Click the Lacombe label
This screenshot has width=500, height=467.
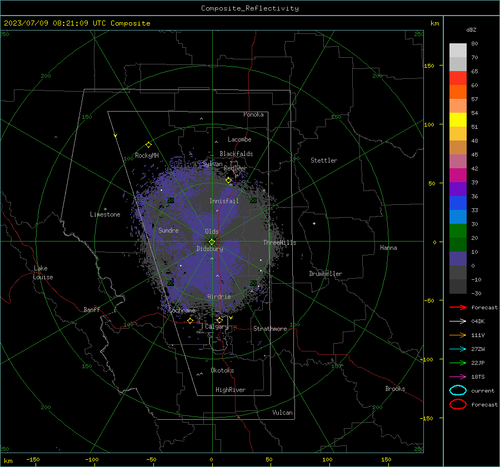239,139
